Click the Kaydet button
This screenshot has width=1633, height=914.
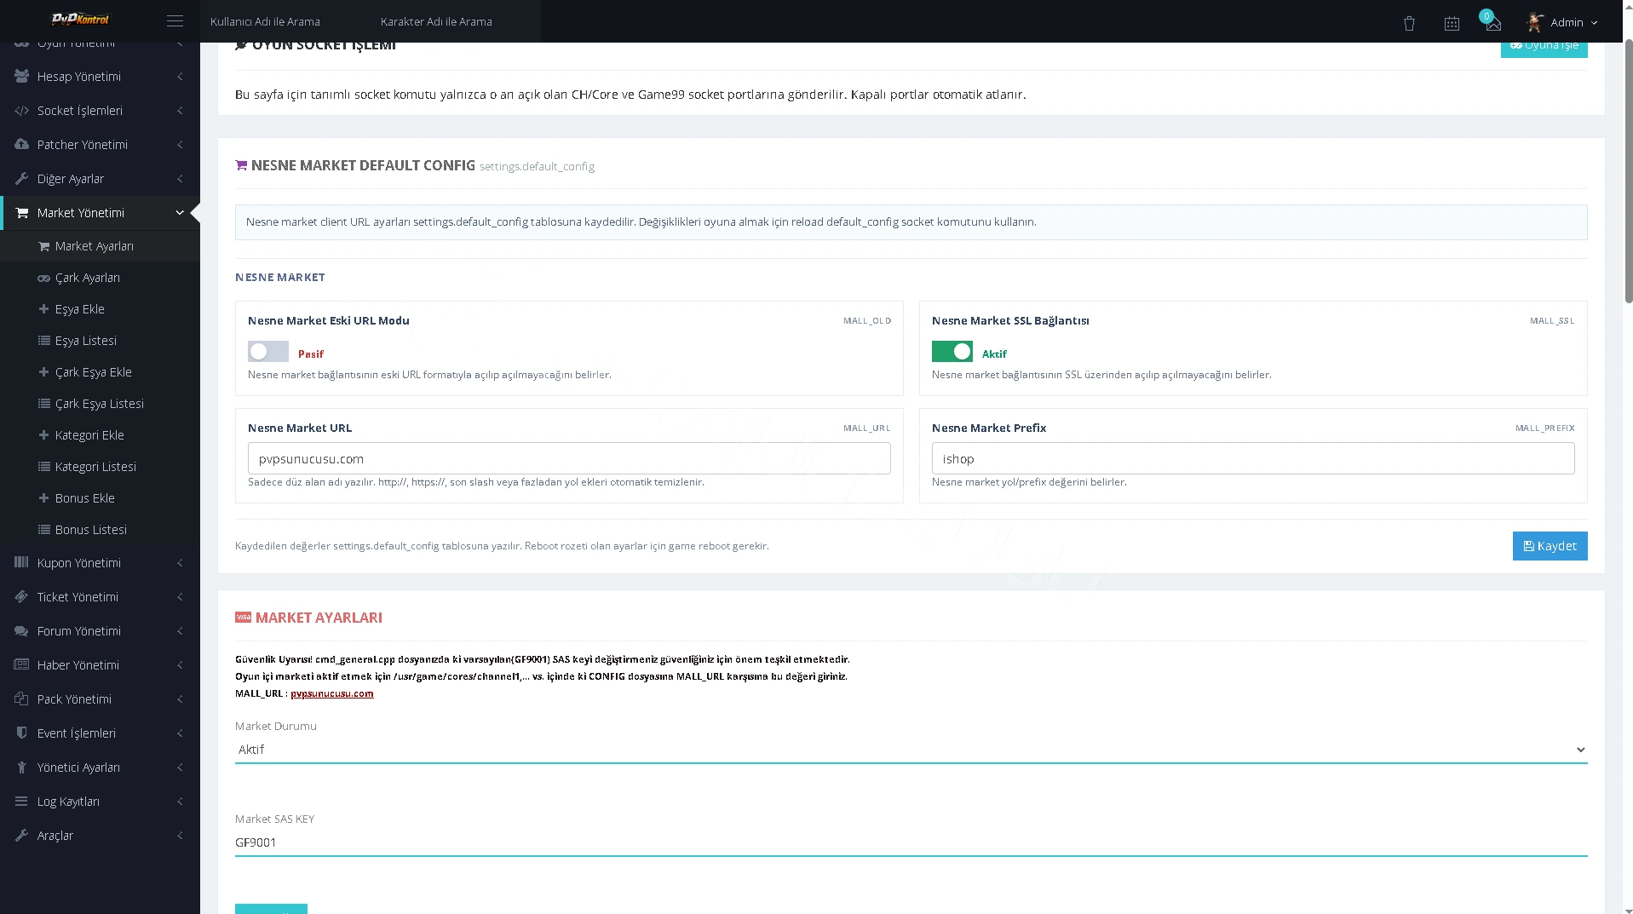[x=1550, y=546]
